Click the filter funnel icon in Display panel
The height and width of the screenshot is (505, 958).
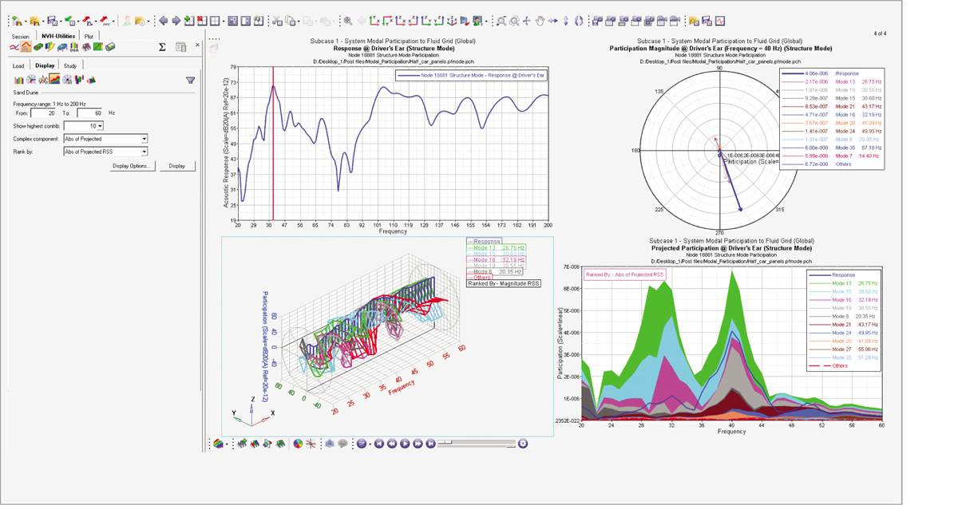pos(190,80)
